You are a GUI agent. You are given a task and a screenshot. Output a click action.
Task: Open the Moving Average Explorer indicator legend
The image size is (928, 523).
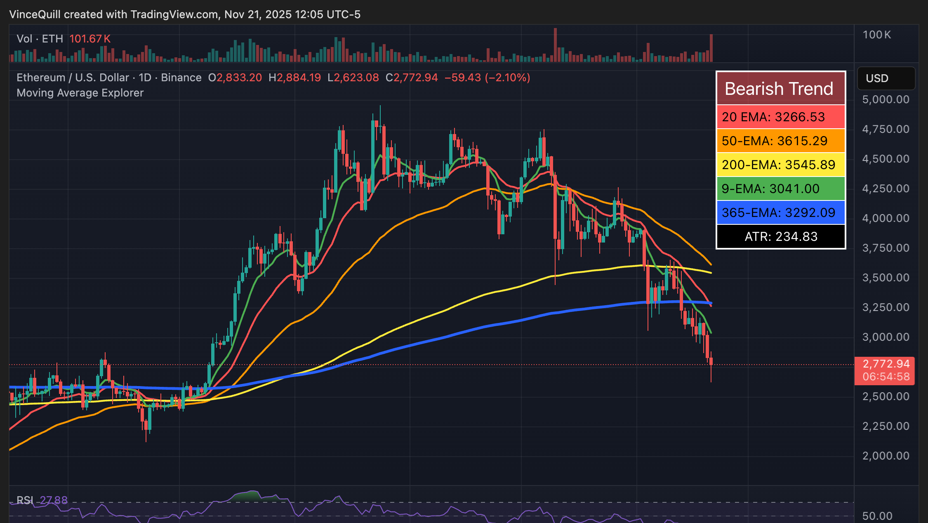pos(80,93)
